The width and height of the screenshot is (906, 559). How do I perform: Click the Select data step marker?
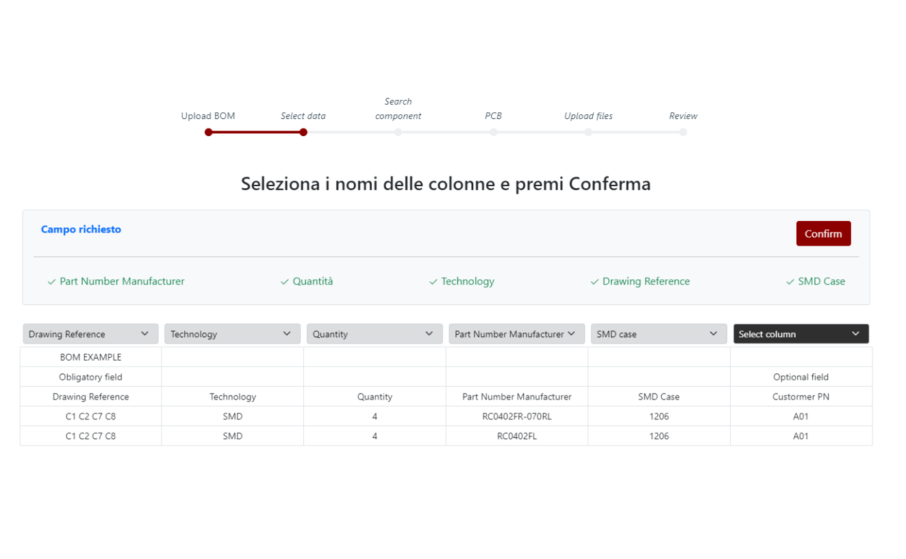(x=303, y=132)
